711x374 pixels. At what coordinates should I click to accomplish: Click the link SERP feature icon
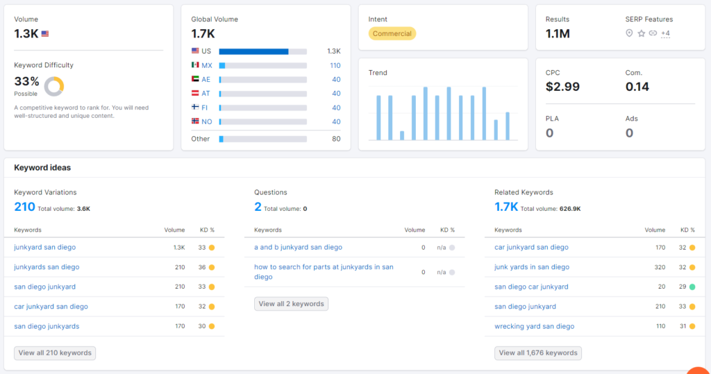[x=653, y=33]
